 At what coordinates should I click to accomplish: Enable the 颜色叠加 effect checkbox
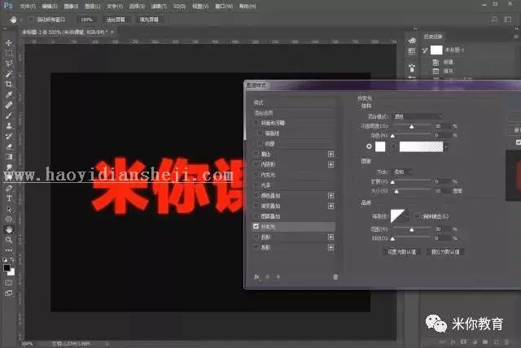[x=256, y=195]
